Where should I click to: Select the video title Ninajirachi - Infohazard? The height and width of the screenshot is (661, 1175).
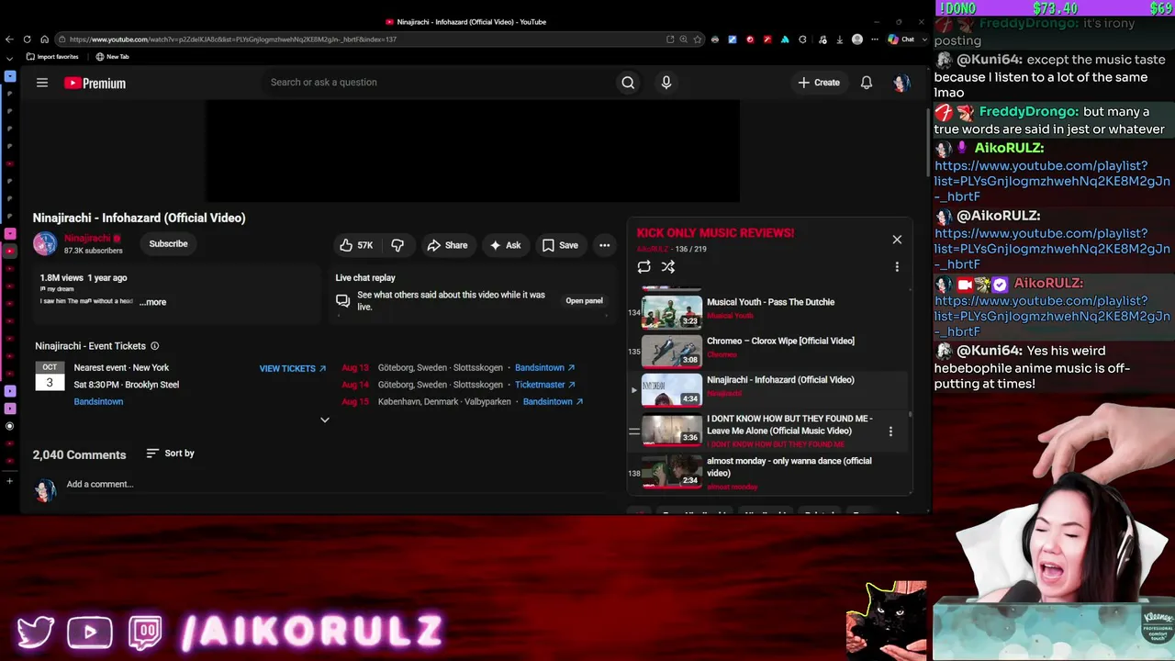click(140, 218)
